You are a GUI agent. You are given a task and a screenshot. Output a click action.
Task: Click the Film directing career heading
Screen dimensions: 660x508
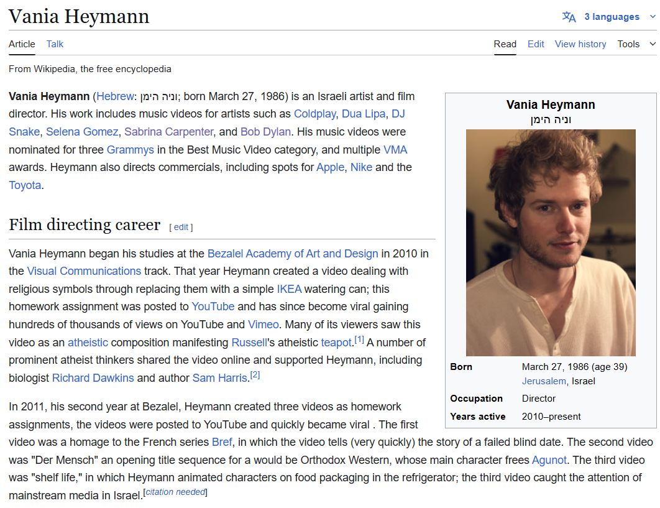[85, 225]
